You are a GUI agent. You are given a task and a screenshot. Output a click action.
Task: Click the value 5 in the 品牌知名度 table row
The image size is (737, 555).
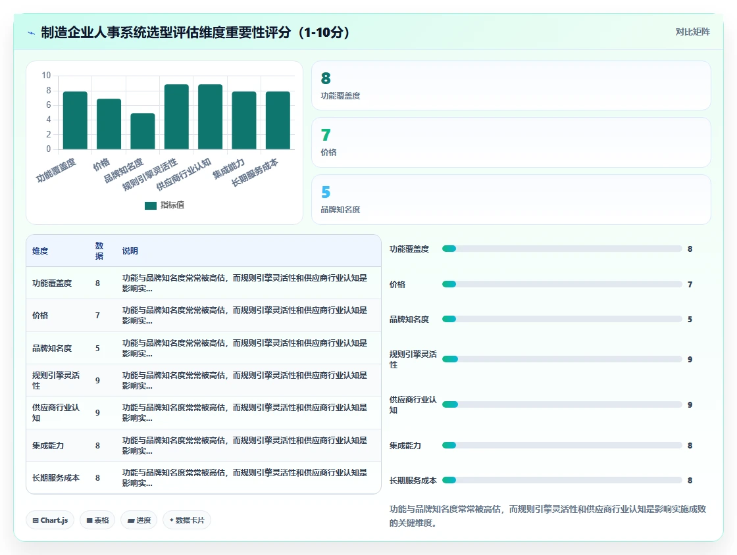(97, 349)
